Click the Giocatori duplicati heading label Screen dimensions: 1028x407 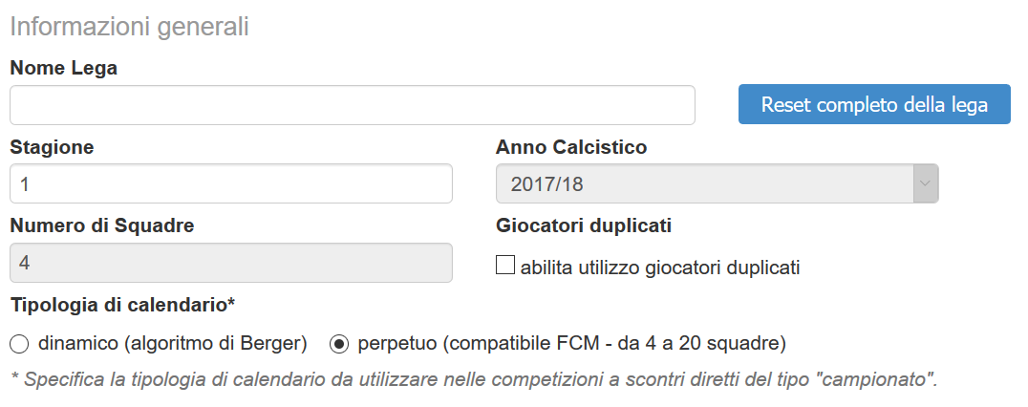point(584,226)
